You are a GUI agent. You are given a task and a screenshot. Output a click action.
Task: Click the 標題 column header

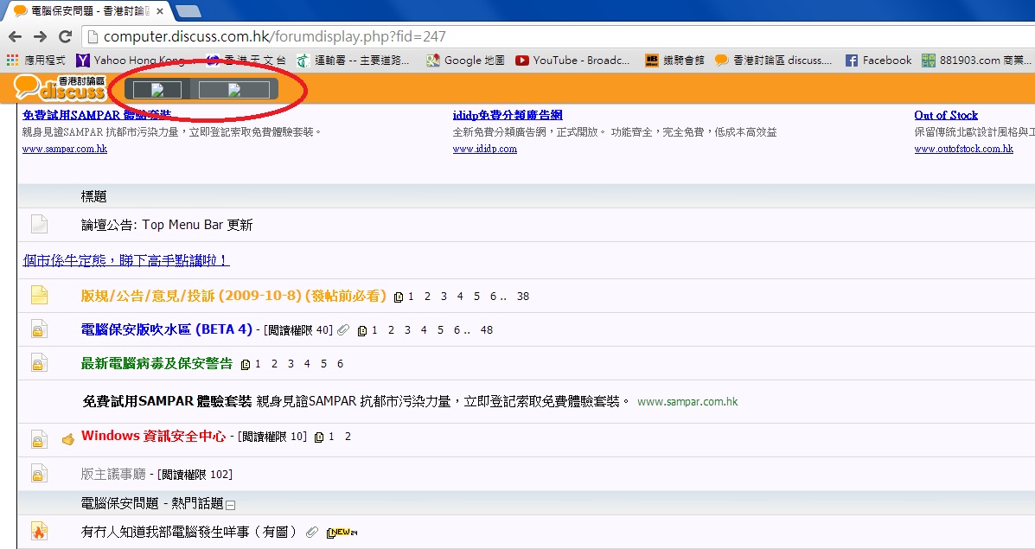coord(93,196)
